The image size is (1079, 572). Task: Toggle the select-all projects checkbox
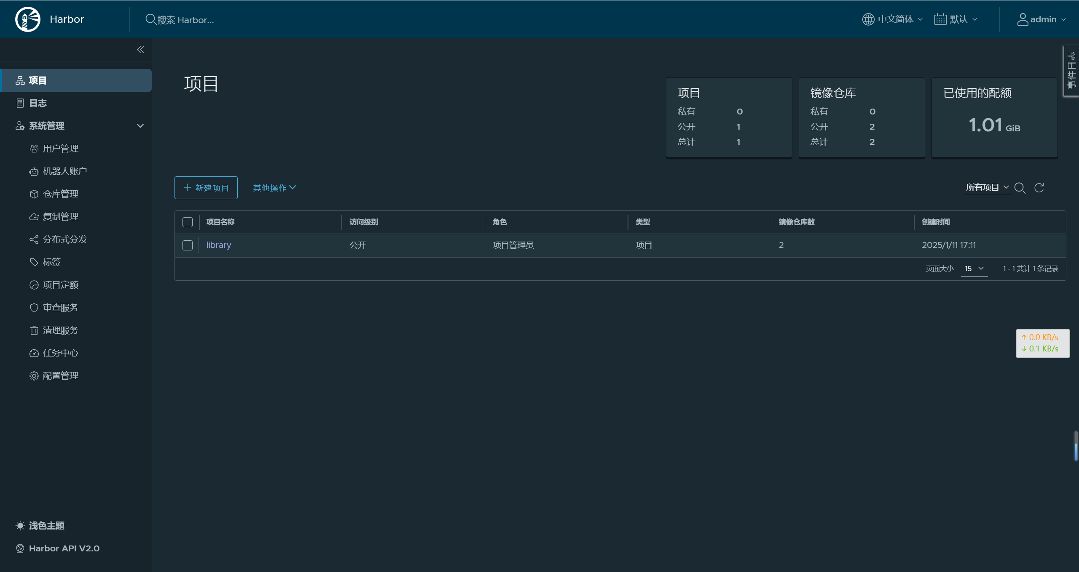tap(188, 222)
